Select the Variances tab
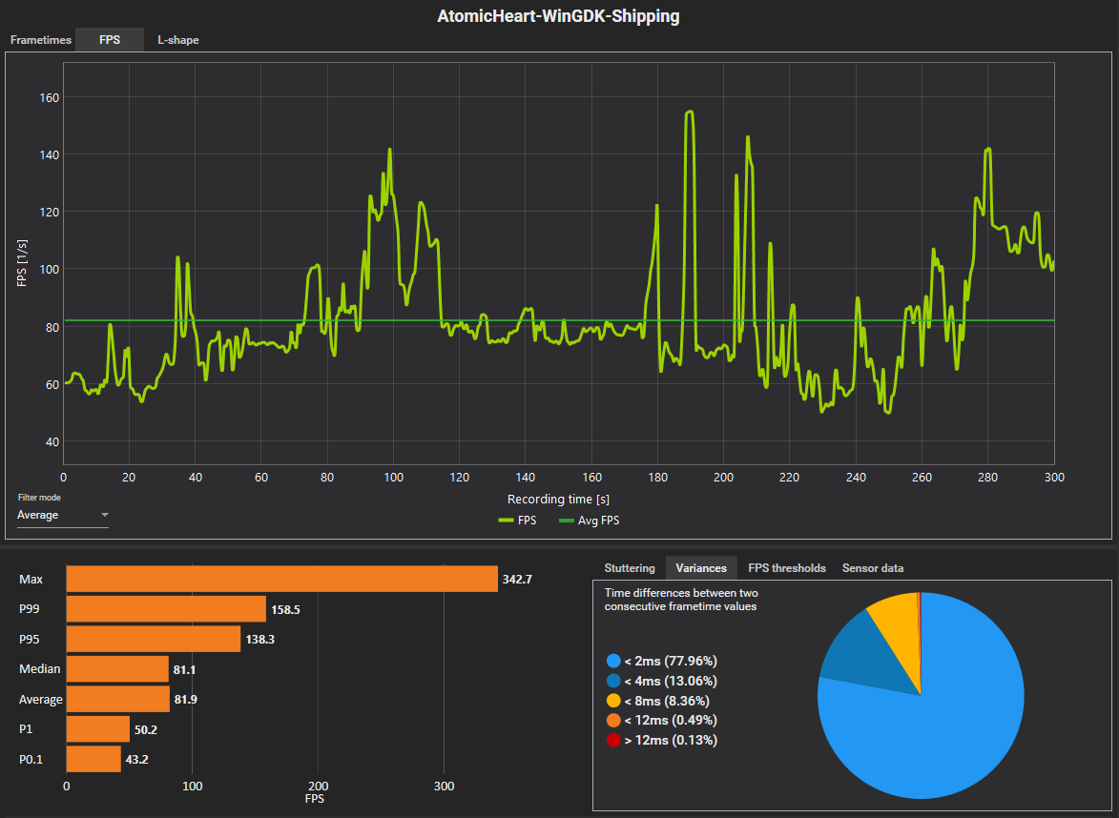This screenshot has width=1119, height=818. tap(701, 567)
